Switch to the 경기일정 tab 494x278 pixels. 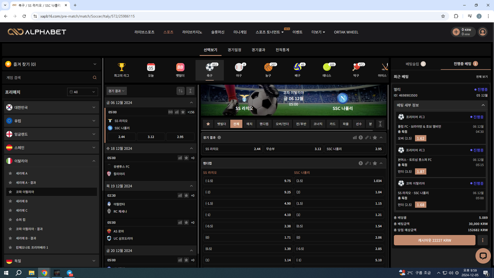(x=234, y=50)
